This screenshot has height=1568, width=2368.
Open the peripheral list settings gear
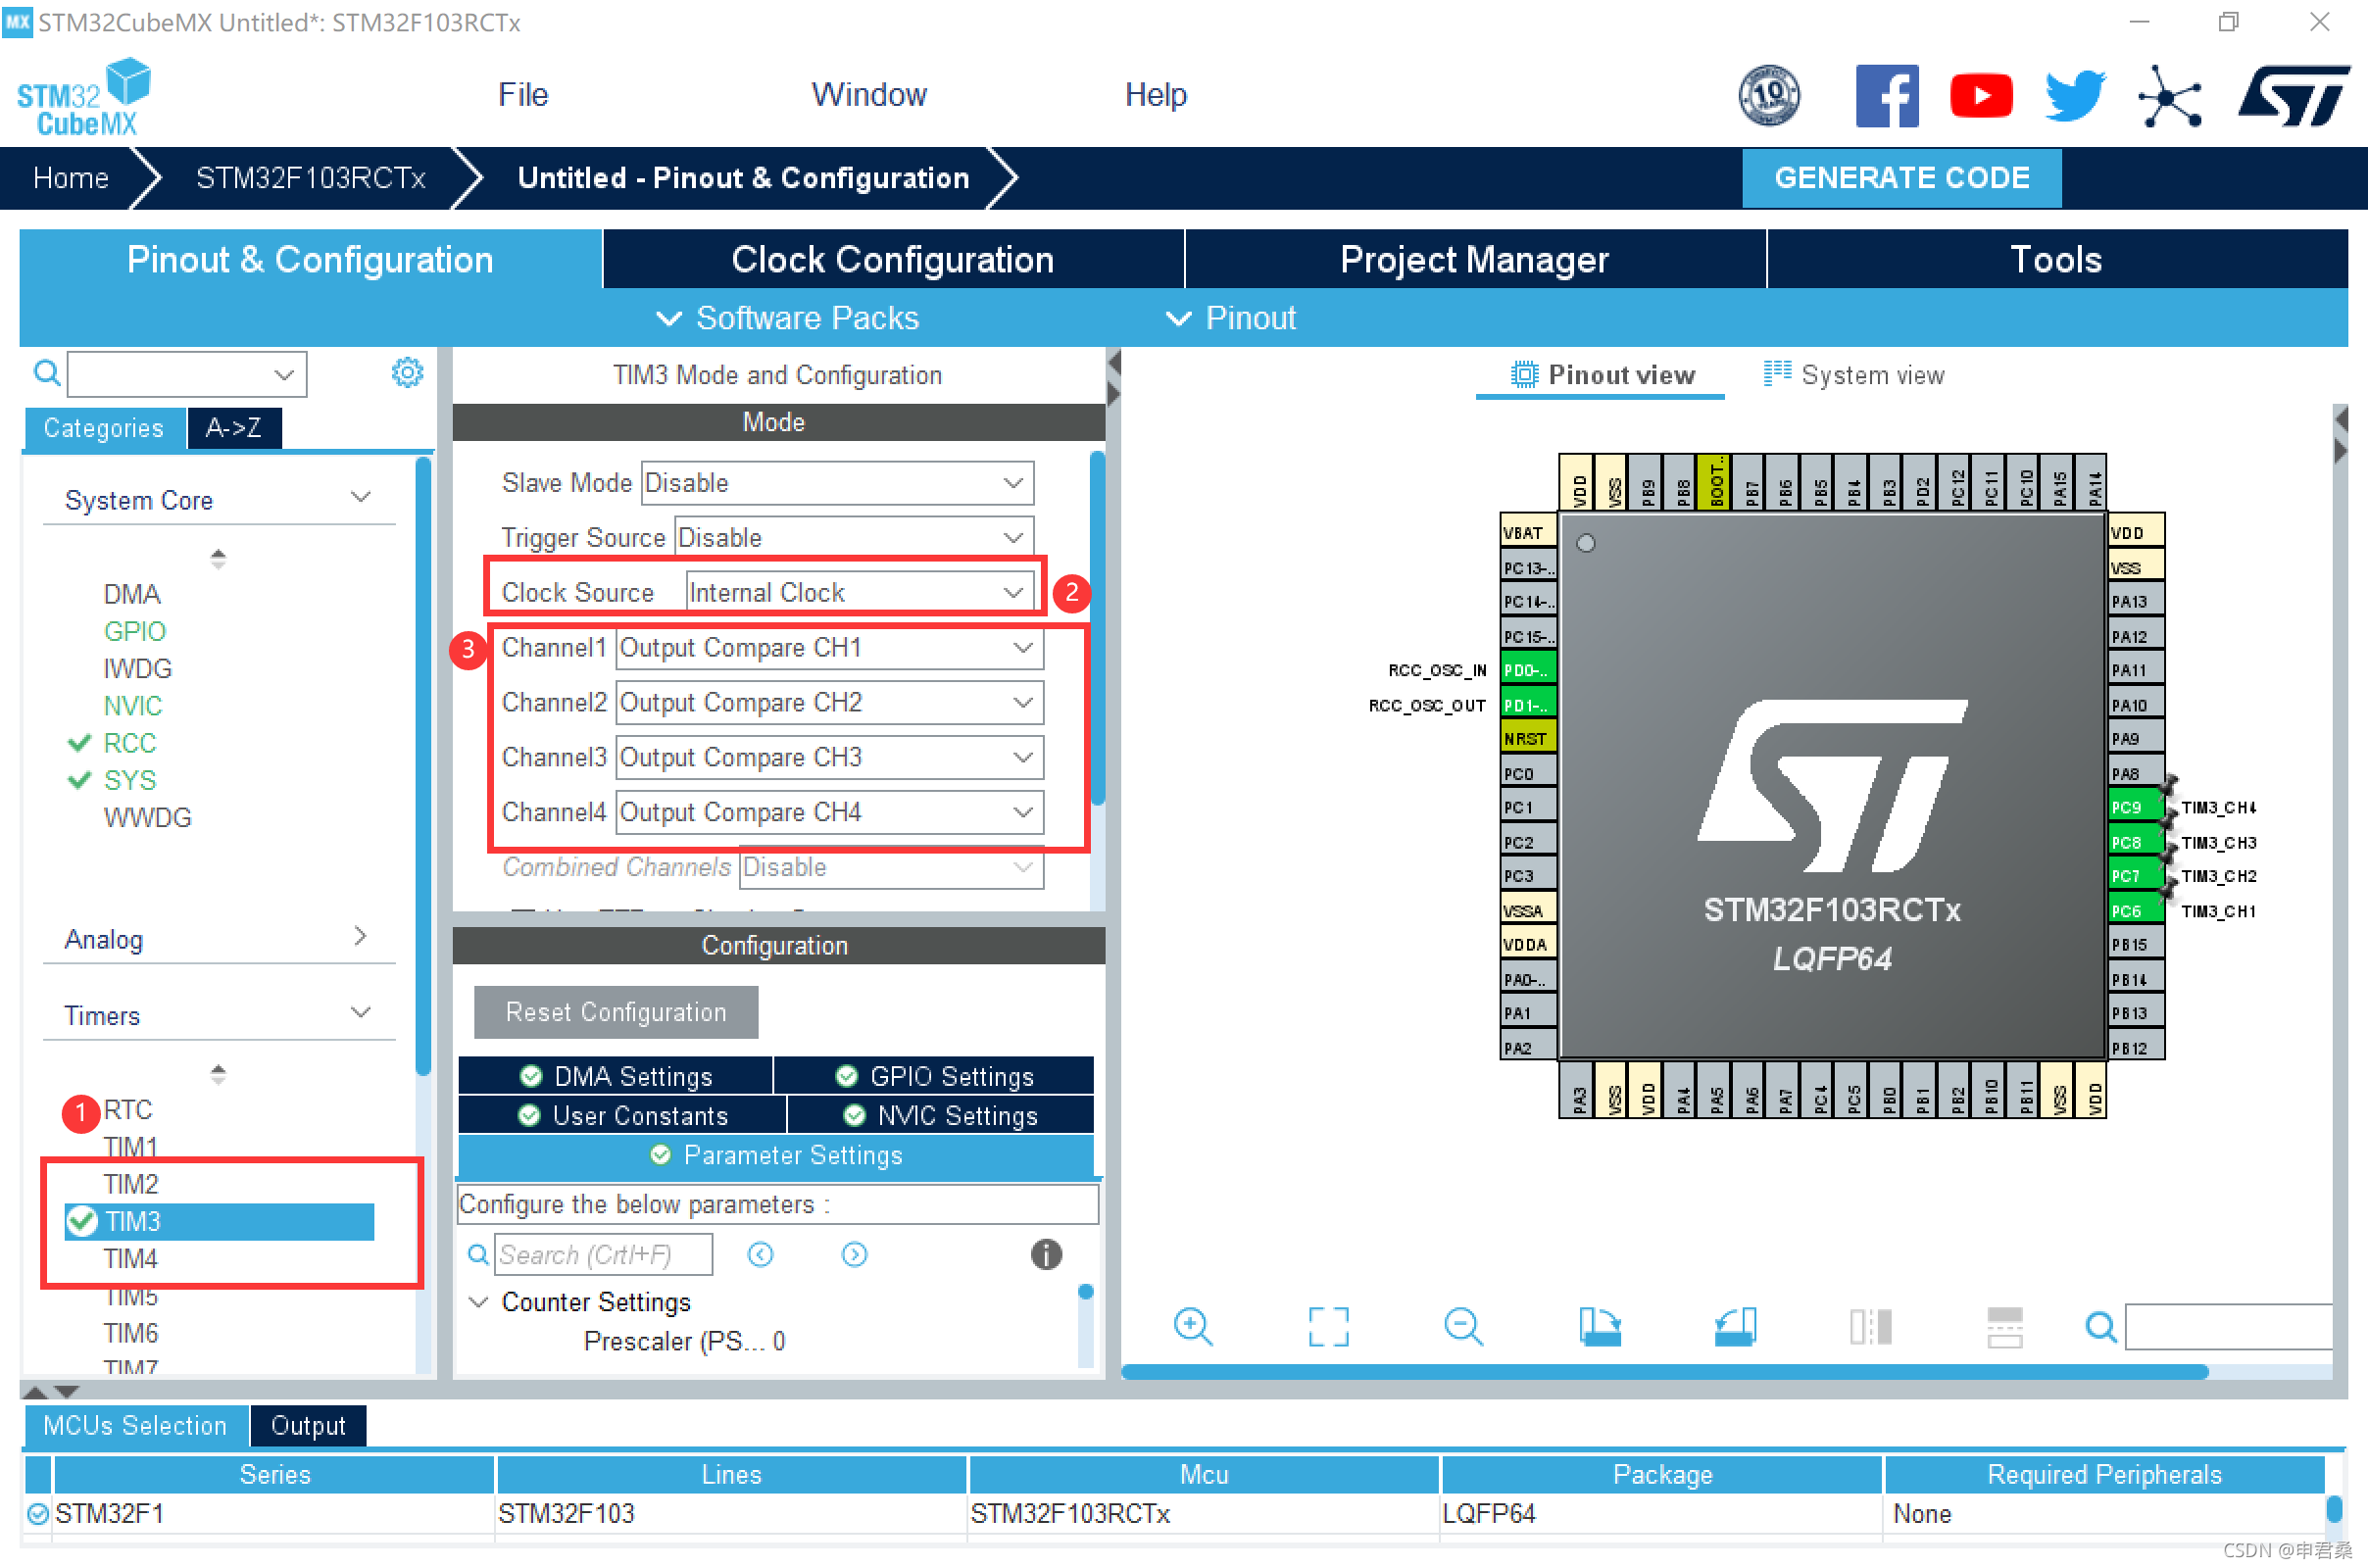(407, 373)
